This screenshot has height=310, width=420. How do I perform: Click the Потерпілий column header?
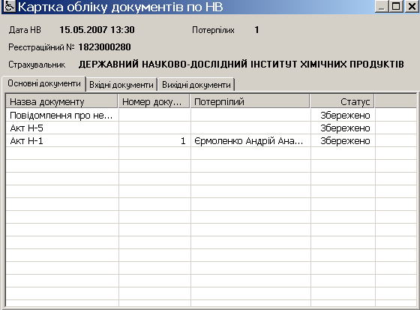(x=250, y=101)
